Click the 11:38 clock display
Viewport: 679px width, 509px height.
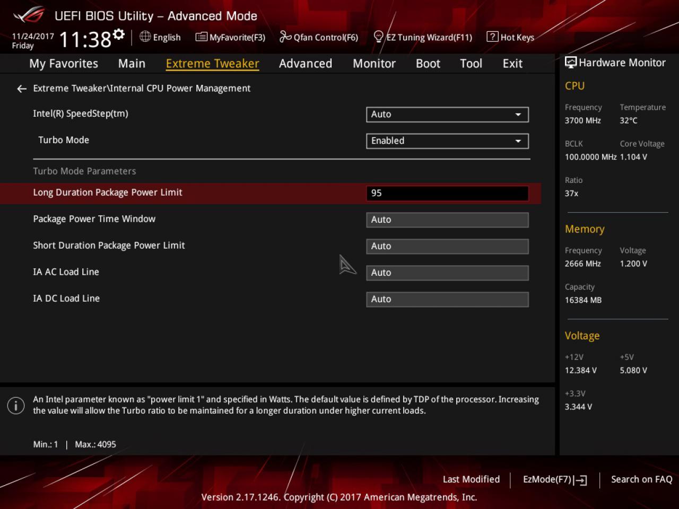[x=85, y=40]
